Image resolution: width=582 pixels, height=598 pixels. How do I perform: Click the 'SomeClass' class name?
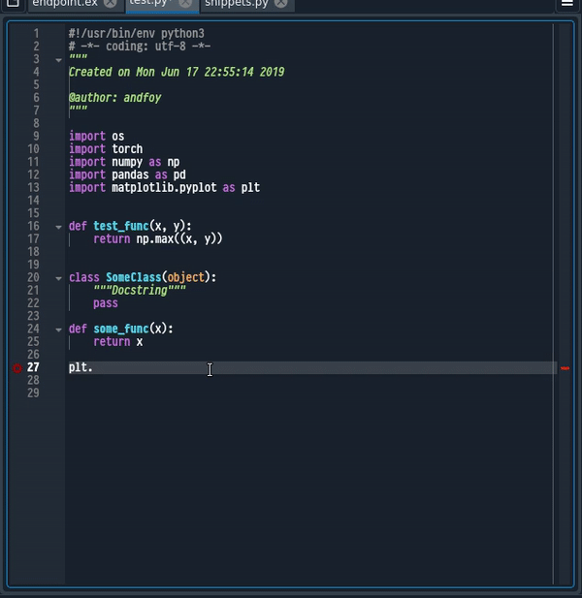pyautogui.click(x=134, y=277)
